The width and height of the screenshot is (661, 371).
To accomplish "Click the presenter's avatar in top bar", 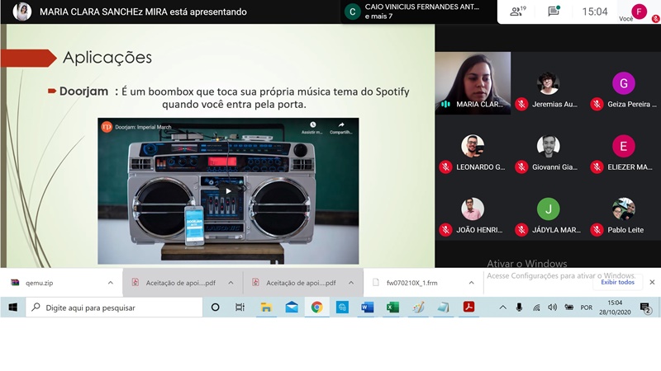I will [x=22, y=12].
